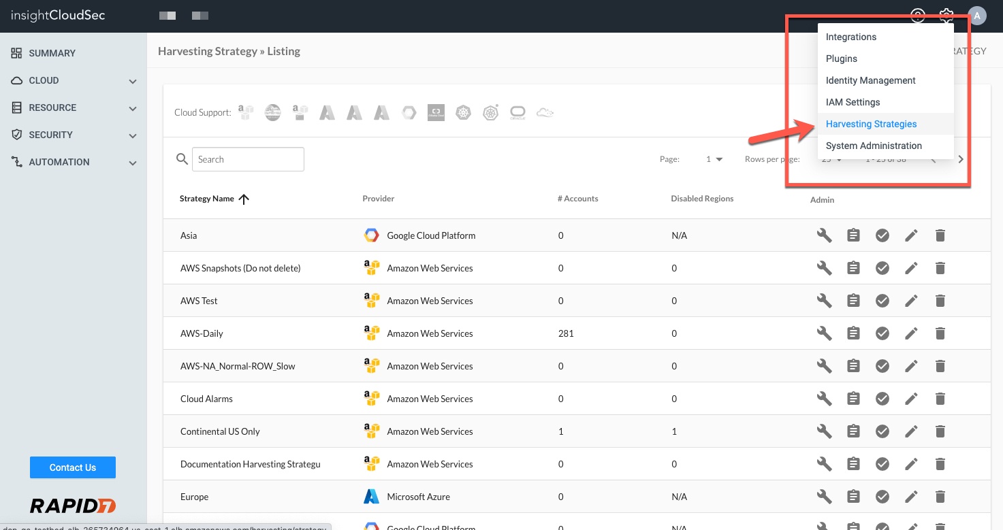Click clipboard icon for AWS-NA_Normal-ROW_Slow row
The width and height of the screenshot is (1003, 530).
[853, 366]
